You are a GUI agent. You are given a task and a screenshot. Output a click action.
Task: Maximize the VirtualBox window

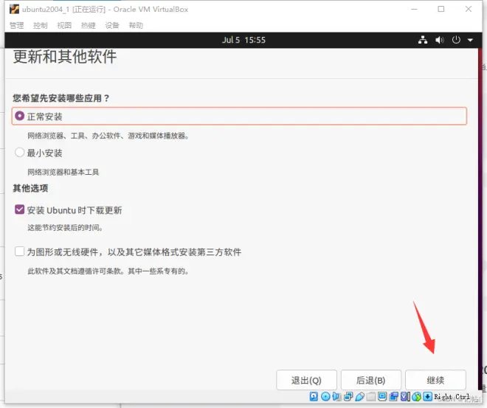[441, 9]
